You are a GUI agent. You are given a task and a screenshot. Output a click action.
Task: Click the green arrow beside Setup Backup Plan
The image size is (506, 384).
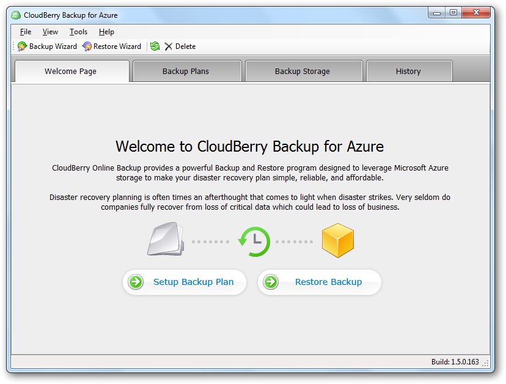[x=136, y=282]
